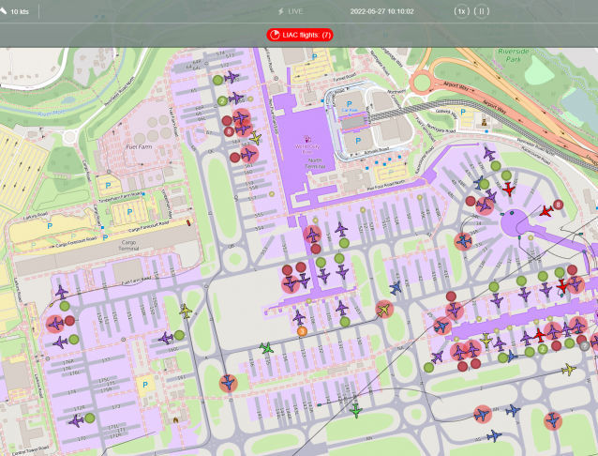This screenshot has height=456, width=598.
Task: Select the green aircraft on the taxiway
Action: point(266,349)
